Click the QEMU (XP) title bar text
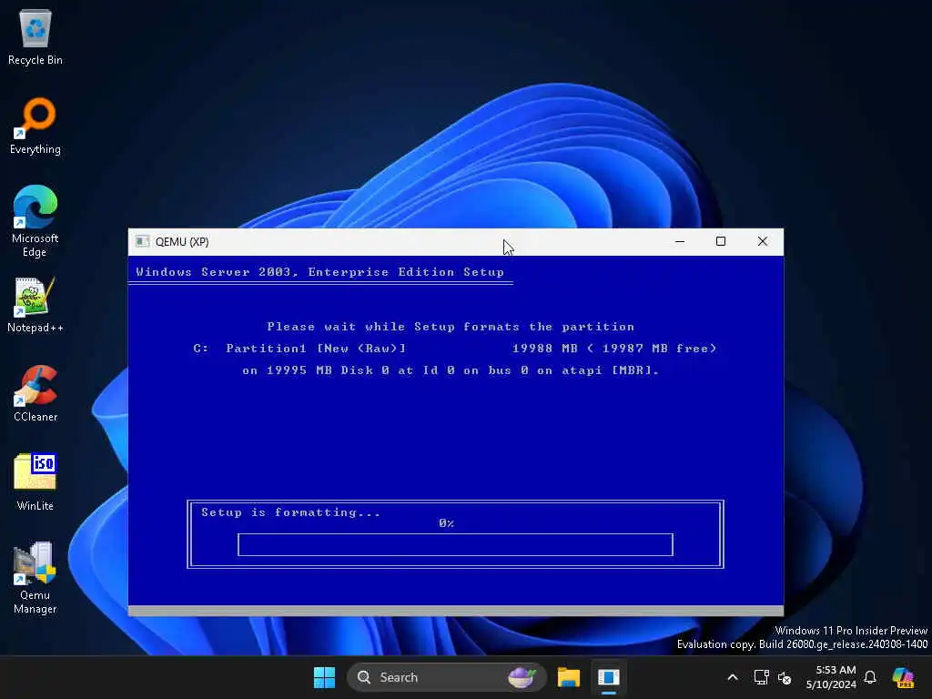Screen dimensions: 932x699 point(182,241)
